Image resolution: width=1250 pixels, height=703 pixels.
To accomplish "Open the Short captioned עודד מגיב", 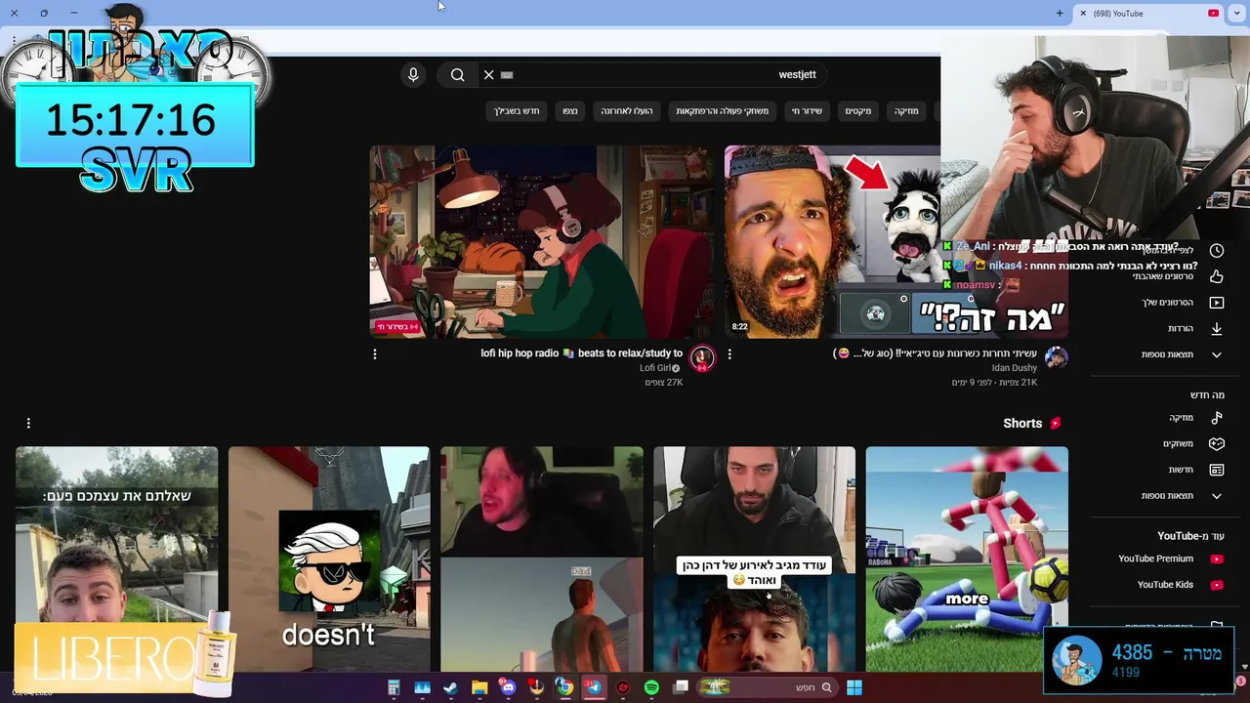I will coord(754,558).
